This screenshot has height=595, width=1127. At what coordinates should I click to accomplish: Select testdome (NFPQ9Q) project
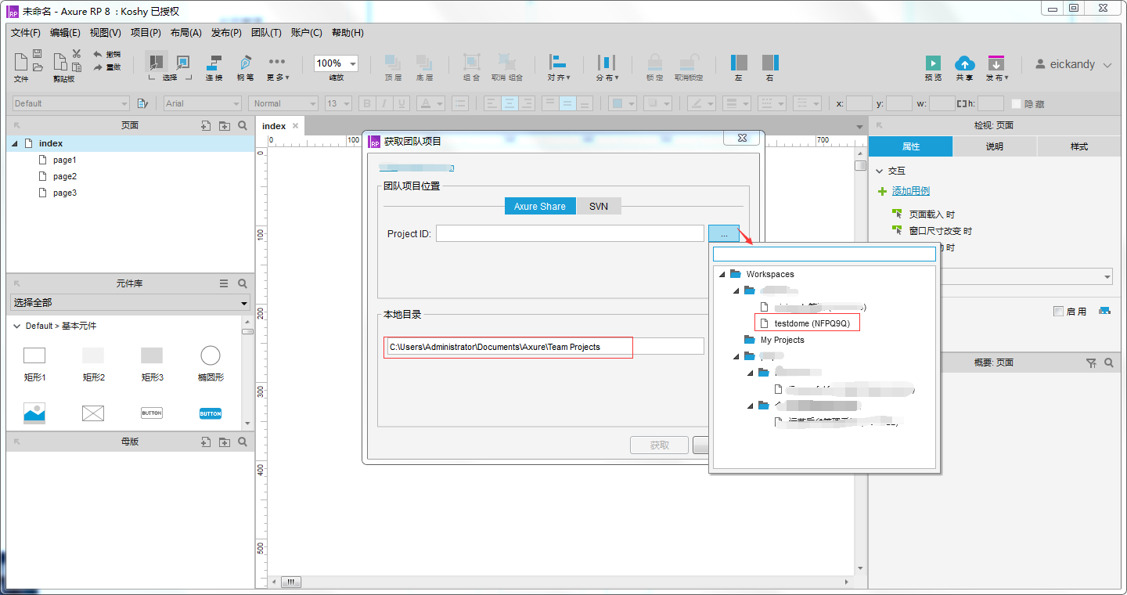click(812, 323)
